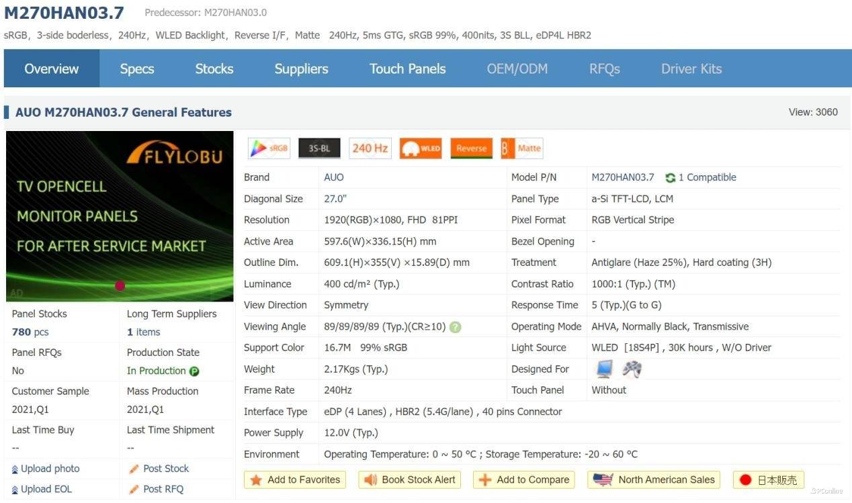
Task: Click the sRGB feature badge icon
Action: pos(269,148)
